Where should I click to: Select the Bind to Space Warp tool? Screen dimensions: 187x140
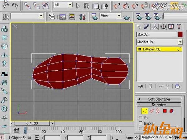pos(46,6)
